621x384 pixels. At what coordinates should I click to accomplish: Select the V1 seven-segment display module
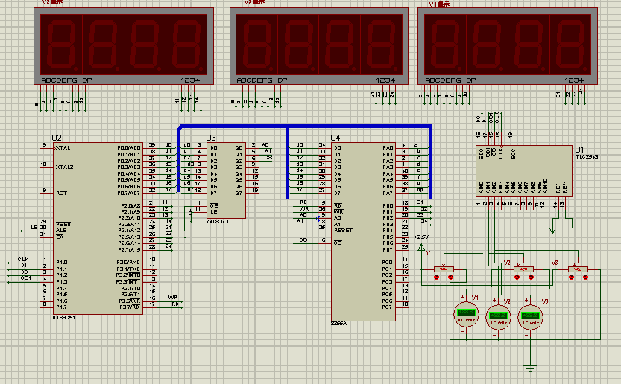(x=508, y=46)
